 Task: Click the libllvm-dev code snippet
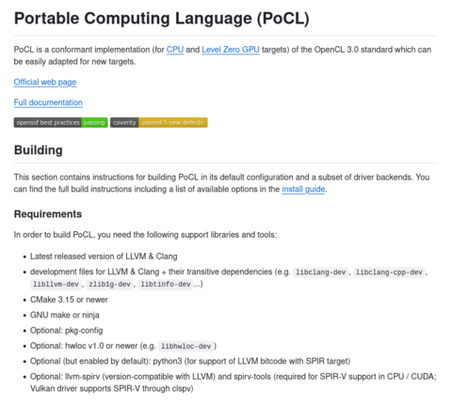(56, 284)
